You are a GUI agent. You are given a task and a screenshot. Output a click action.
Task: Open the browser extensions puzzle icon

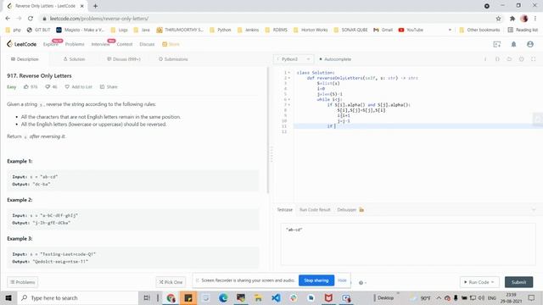pos(512,19)
